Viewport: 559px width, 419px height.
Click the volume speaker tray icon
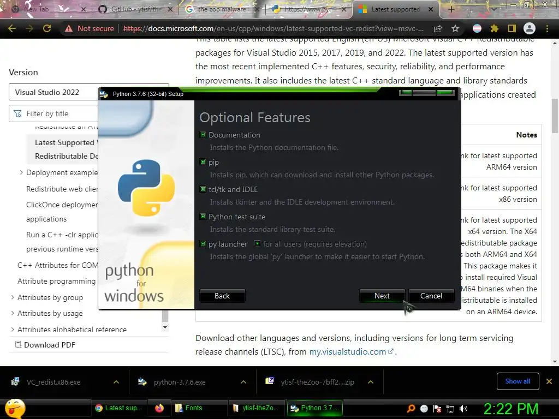coord(463,408)
